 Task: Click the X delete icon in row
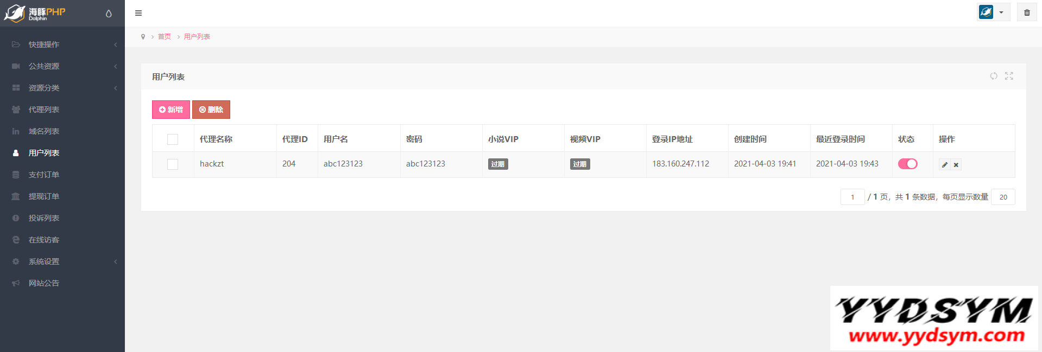[956, 165]
